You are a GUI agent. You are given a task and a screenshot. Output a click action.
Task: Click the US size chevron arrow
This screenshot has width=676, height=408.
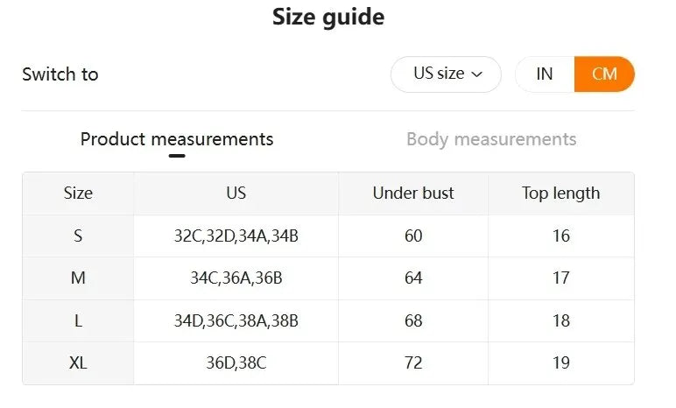coord(477,75)
